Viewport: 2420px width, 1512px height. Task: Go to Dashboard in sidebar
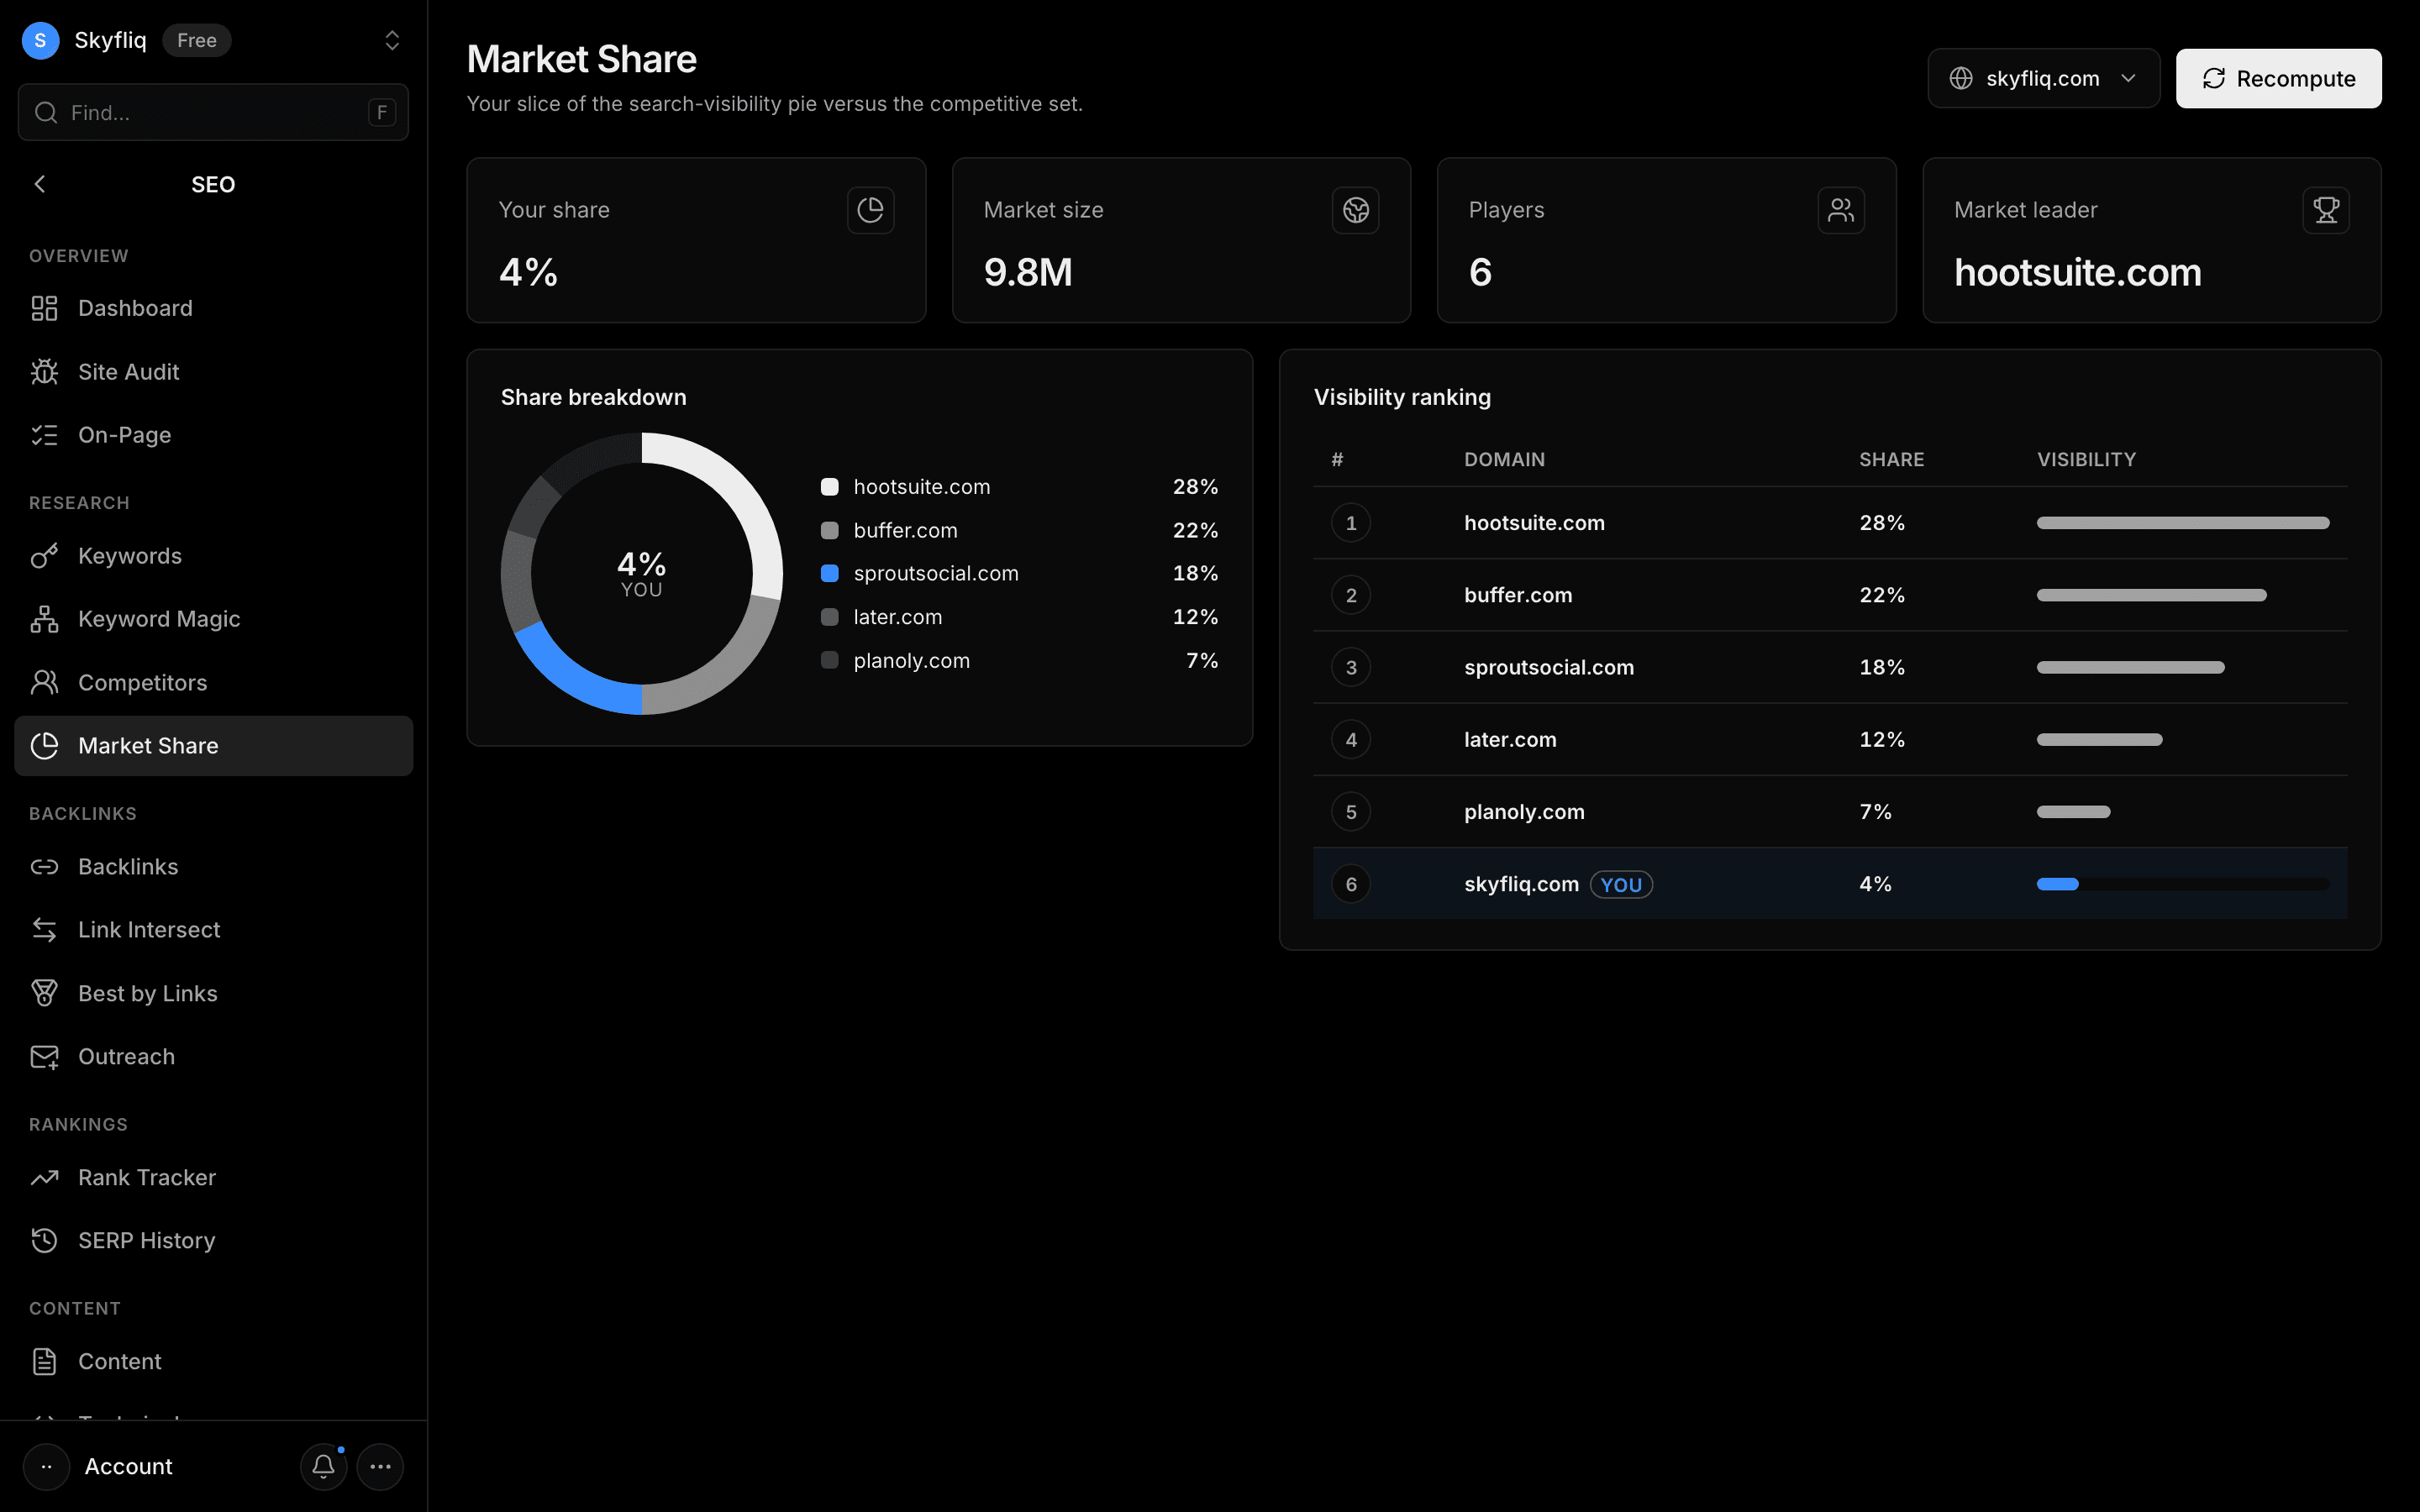(x=213, y=308)
